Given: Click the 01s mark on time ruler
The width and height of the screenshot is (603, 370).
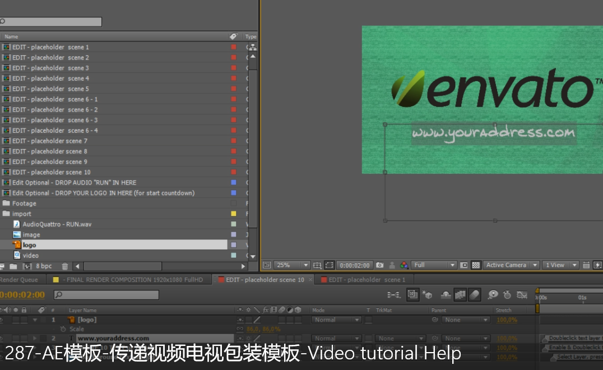Looking at the screenshot, I should pos(582,298).
